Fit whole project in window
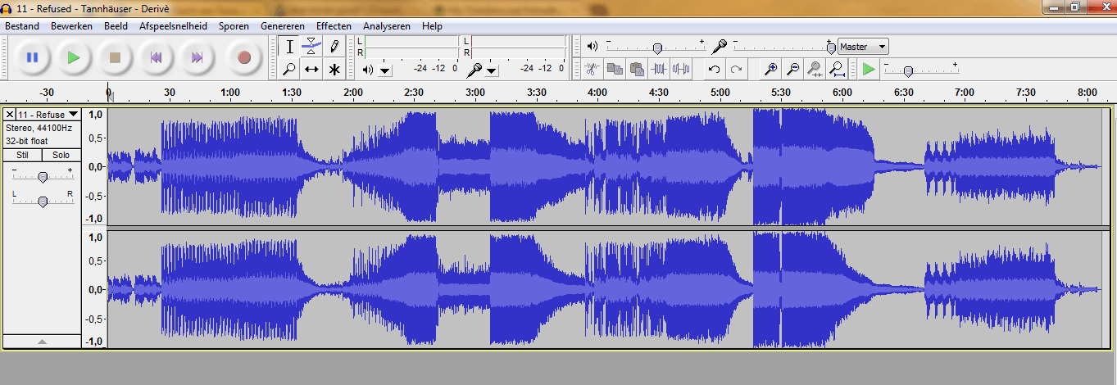 (x=836, y=70)
